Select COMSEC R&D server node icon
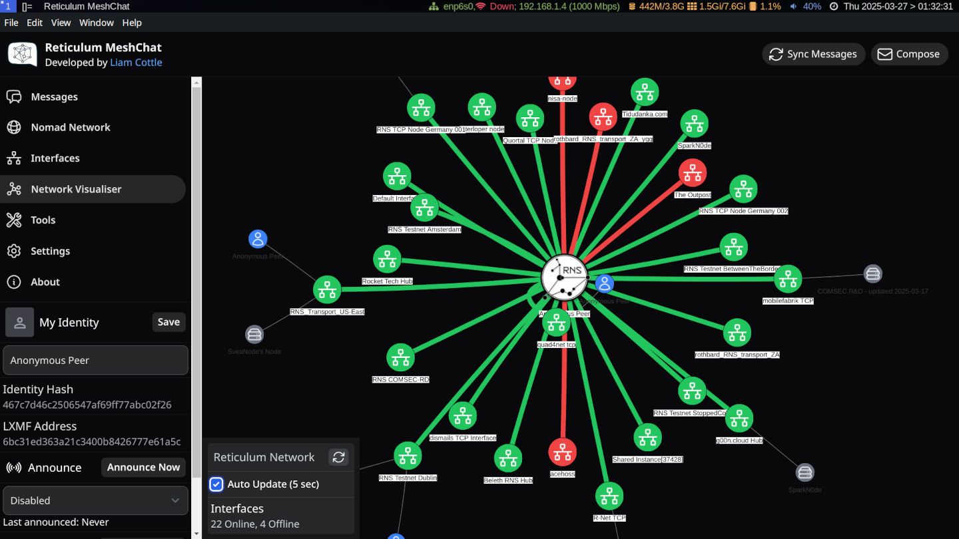Screen dimensions: 959x539 point(873,273)
